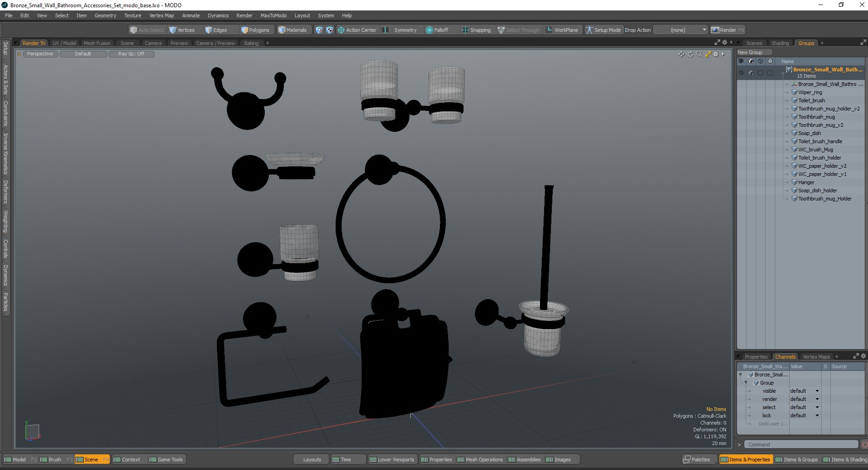Viewport: 868px width, 470px height.
Task: Select Edges selection mode
Action: click(x=216, y=30)
